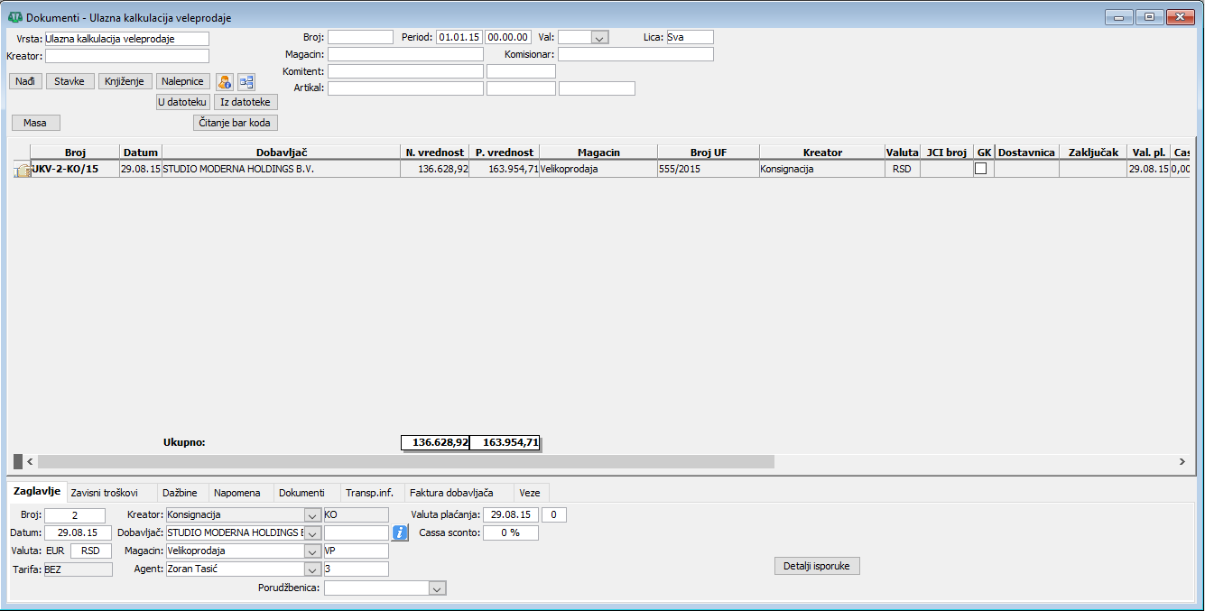Click the application icon in the title bar
This screenshot has width=1205, height=611.
point(14,17)
